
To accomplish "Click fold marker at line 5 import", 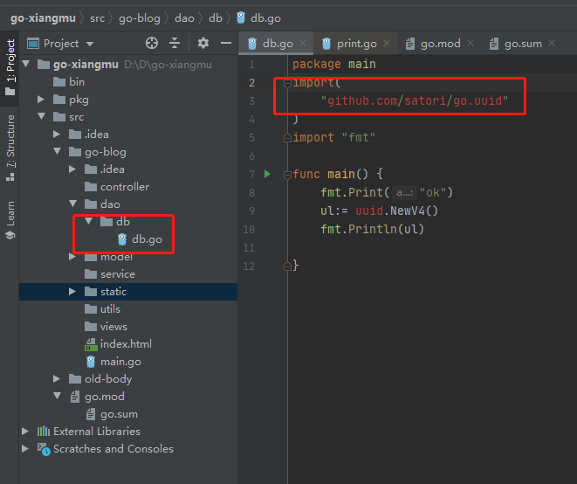I will click(287, 138).
